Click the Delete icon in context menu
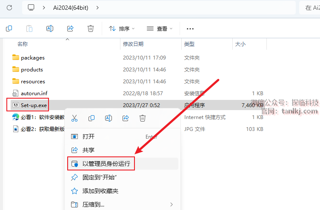Viewport: 320px width, 210px height. click(x=143, y=118)
